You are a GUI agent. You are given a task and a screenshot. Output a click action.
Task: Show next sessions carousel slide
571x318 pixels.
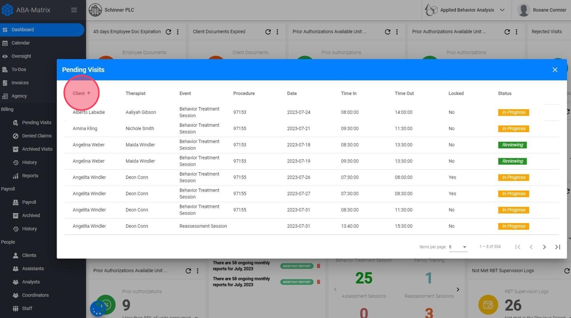coord(458,289)
